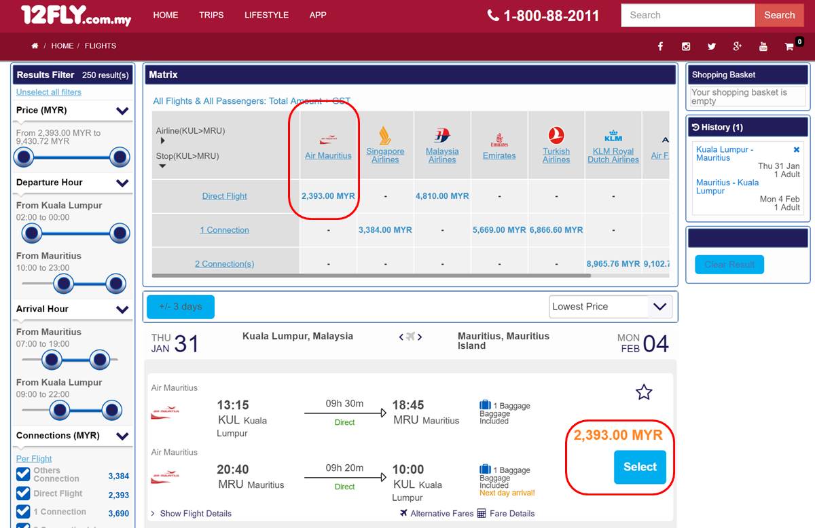Click 4,810.00 MYR Malaysia Airlines price
815x528 pixels.
point(442,196)
